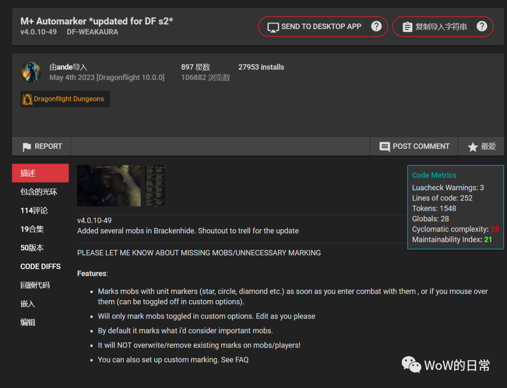Open the 包含的光环 included auras tab
The image size is (507, 388).
point(39,192)
